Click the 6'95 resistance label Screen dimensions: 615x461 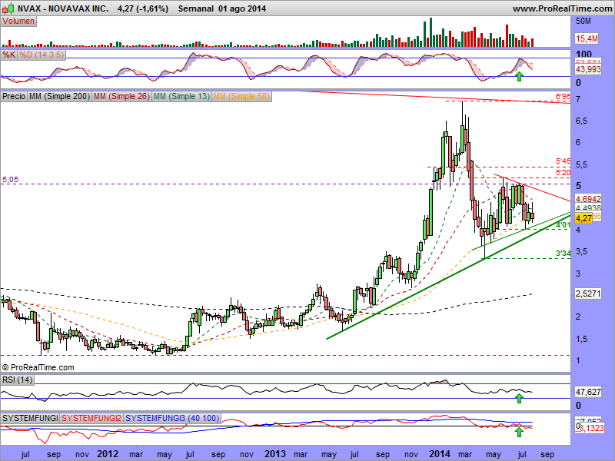pyautogui.click(x=563, y=97)
